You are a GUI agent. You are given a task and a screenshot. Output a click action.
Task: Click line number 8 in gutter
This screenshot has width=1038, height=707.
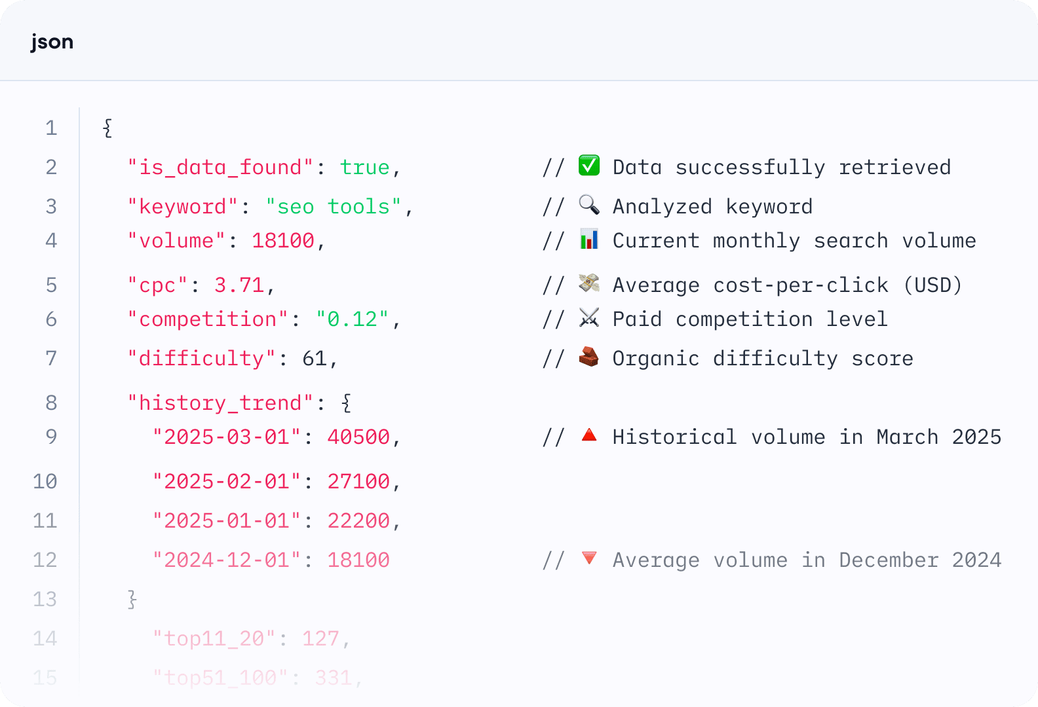pos(51,403)
